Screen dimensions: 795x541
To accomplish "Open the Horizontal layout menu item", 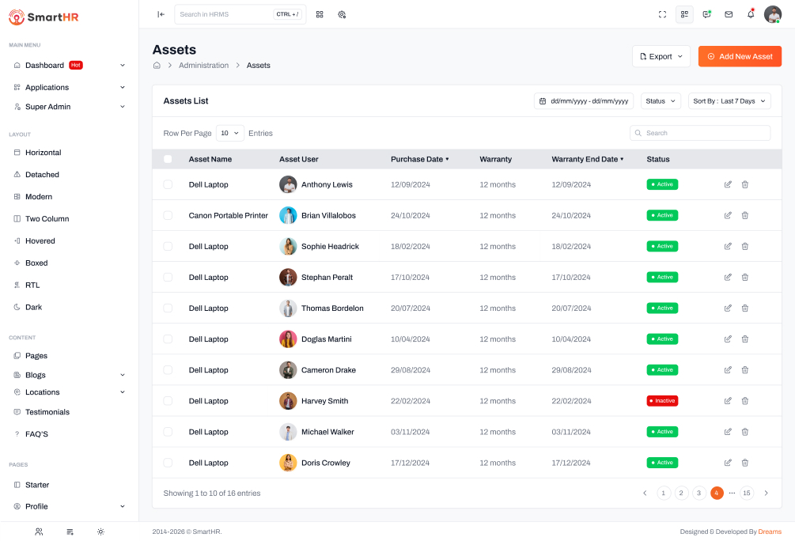I will [x=43, y=153].
